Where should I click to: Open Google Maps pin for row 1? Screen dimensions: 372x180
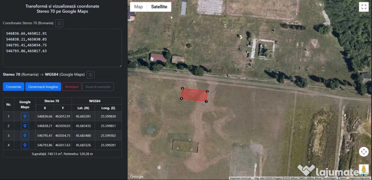[25, 116]
